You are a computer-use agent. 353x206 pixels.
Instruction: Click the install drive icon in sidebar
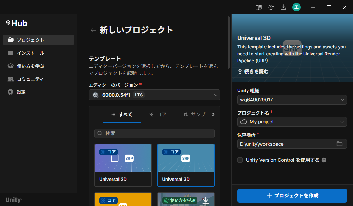11,53
